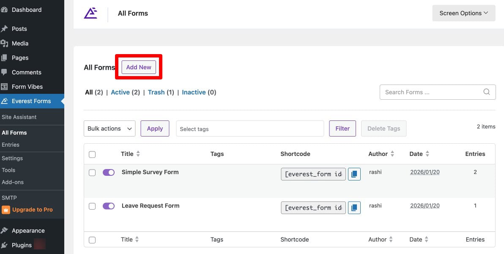Viewport: 504px width, 254px height.
Task: Click the 2 items count label
Action: [486, 126]
